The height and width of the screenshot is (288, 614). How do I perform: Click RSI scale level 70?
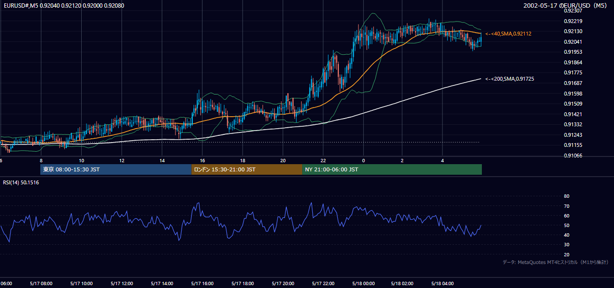click(566, 206)
